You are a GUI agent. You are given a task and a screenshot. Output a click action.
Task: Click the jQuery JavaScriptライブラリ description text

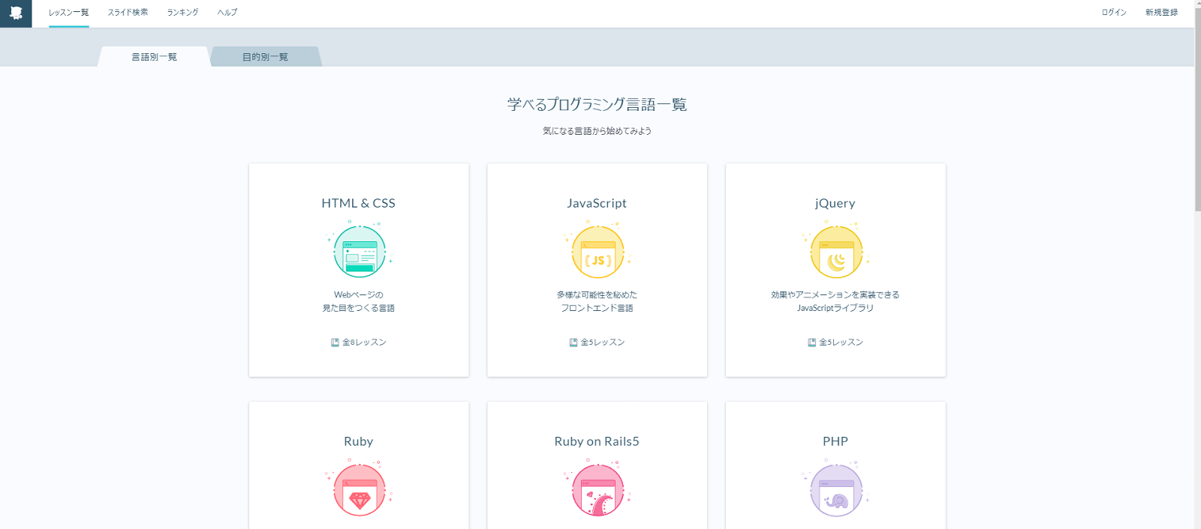(x=835, y=301)
